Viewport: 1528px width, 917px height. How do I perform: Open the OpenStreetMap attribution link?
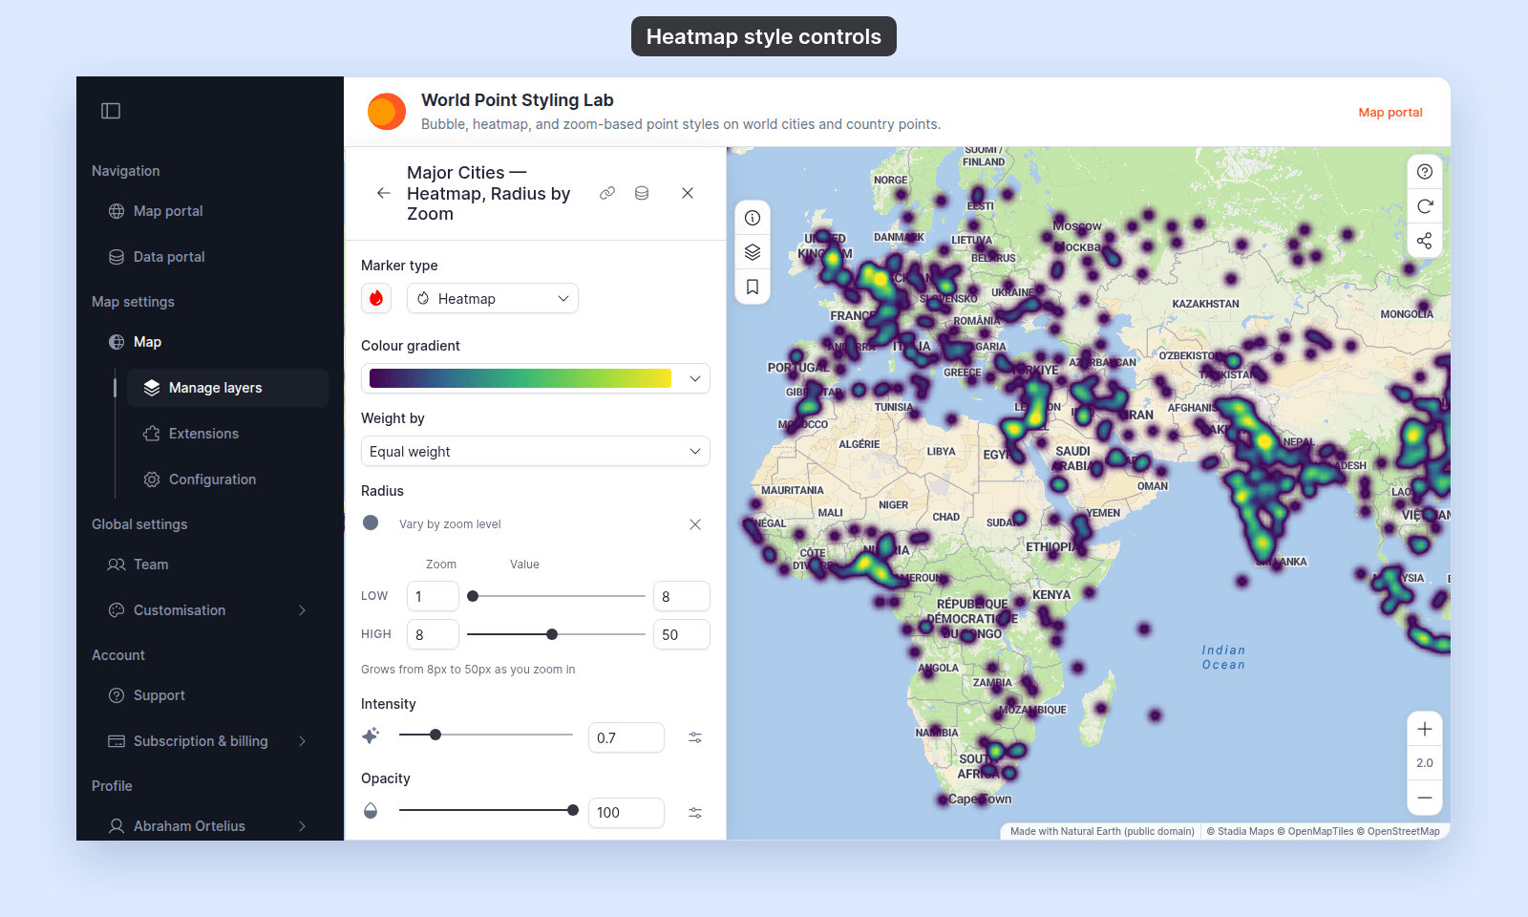pyautogui.click(x=1398, y=831)
